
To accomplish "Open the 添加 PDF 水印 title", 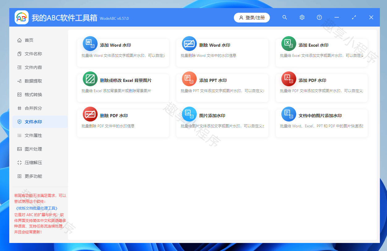I will (x=313, y=80).
